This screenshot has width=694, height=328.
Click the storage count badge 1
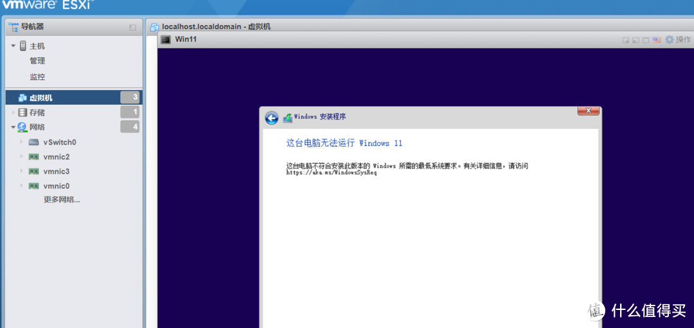coord(130,112)
